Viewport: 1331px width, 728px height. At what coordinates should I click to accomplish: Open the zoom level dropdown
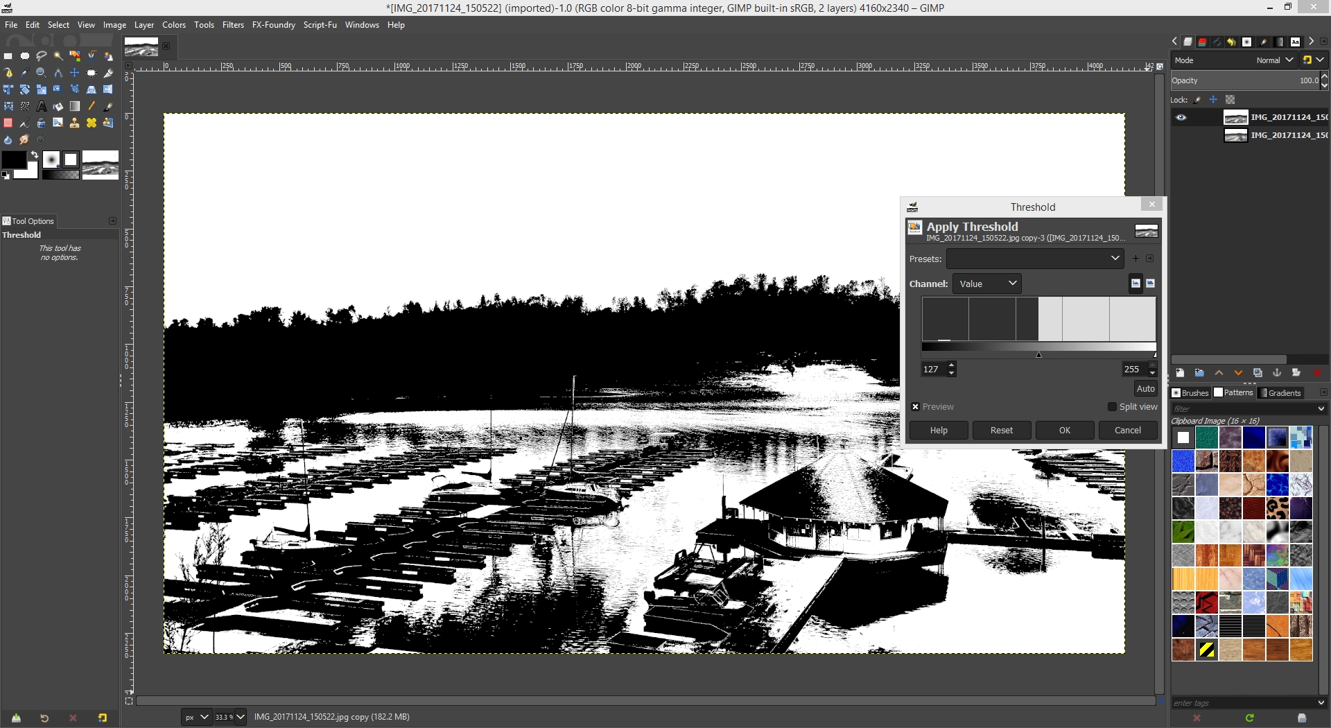click(241, 717)
